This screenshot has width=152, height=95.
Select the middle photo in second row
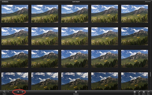pyautogui.click(x=75, y=36)
